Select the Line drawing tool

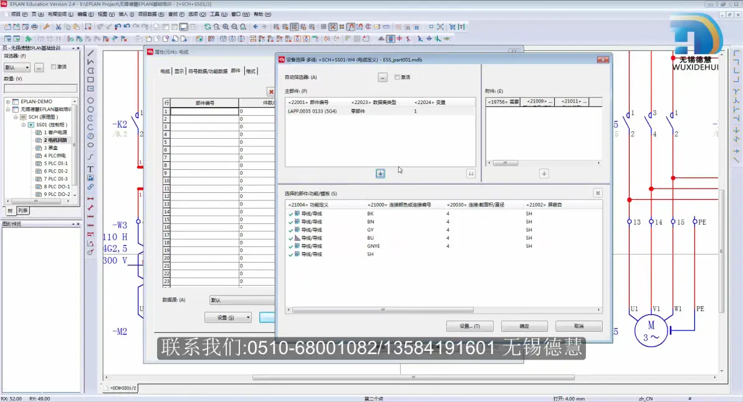pos(90,53)
